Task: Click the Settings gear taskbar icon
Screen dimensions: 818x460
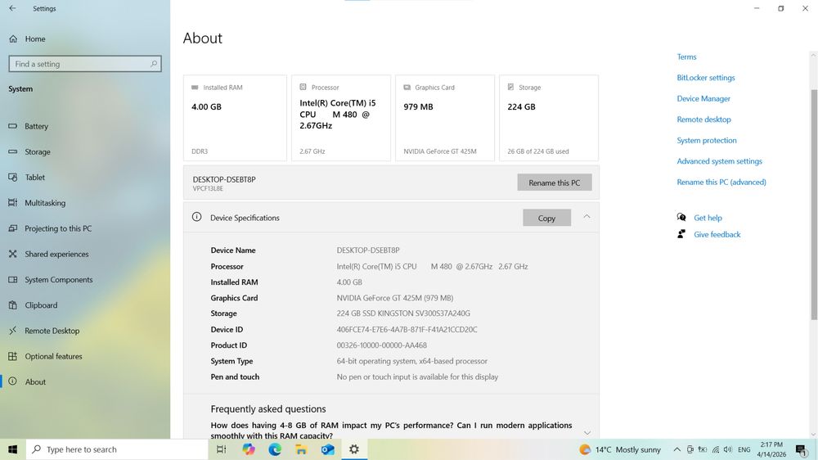Action: pos(354,449)
